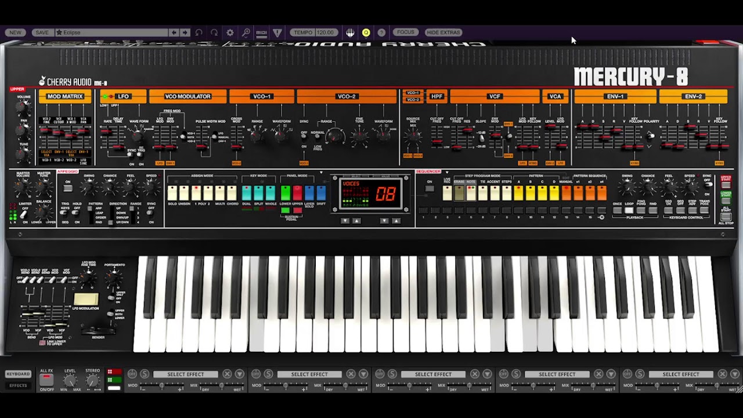Click the undo arrow in the top toolbar
The height and width of the screenshot is (418, 743).
199,33
